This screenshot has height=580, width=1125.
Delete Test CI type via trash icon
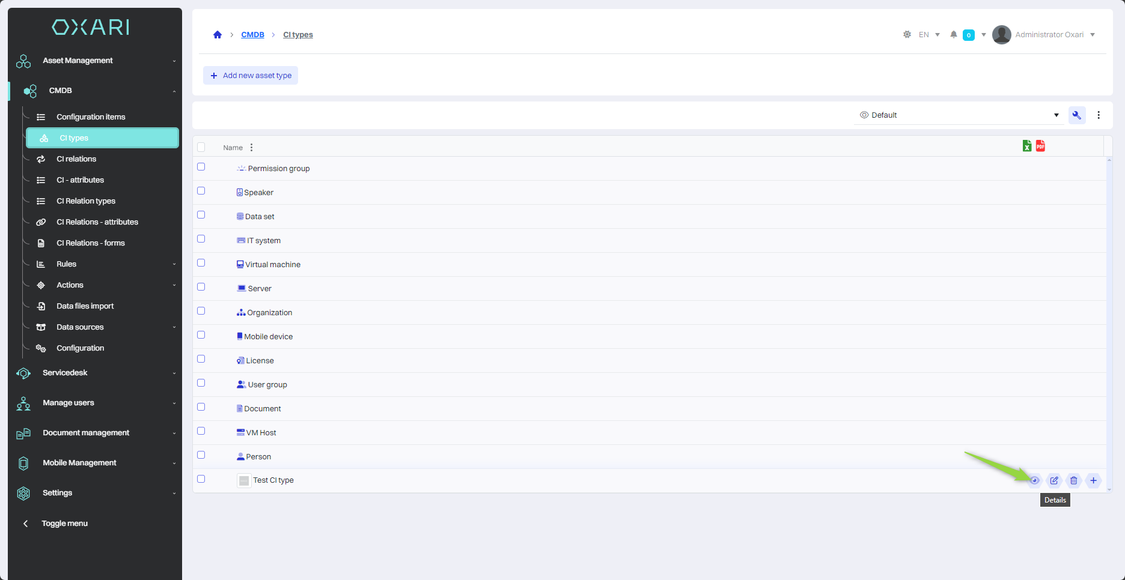click(1074, 480)
